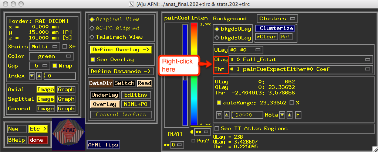Open Axial Image viewer
This screenshot has width=378, height=152.
pos(45,90)
